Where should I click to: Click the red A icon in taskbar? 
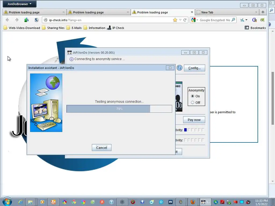(x=102, y=202)
